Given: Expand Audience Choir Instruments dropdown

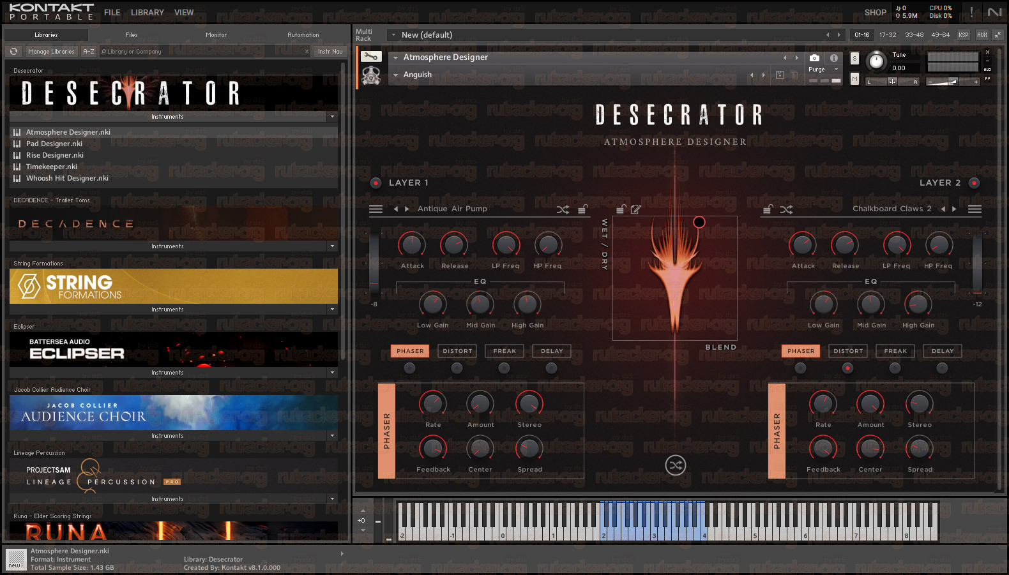Looking at the screenshot, I should pos(332,436).
